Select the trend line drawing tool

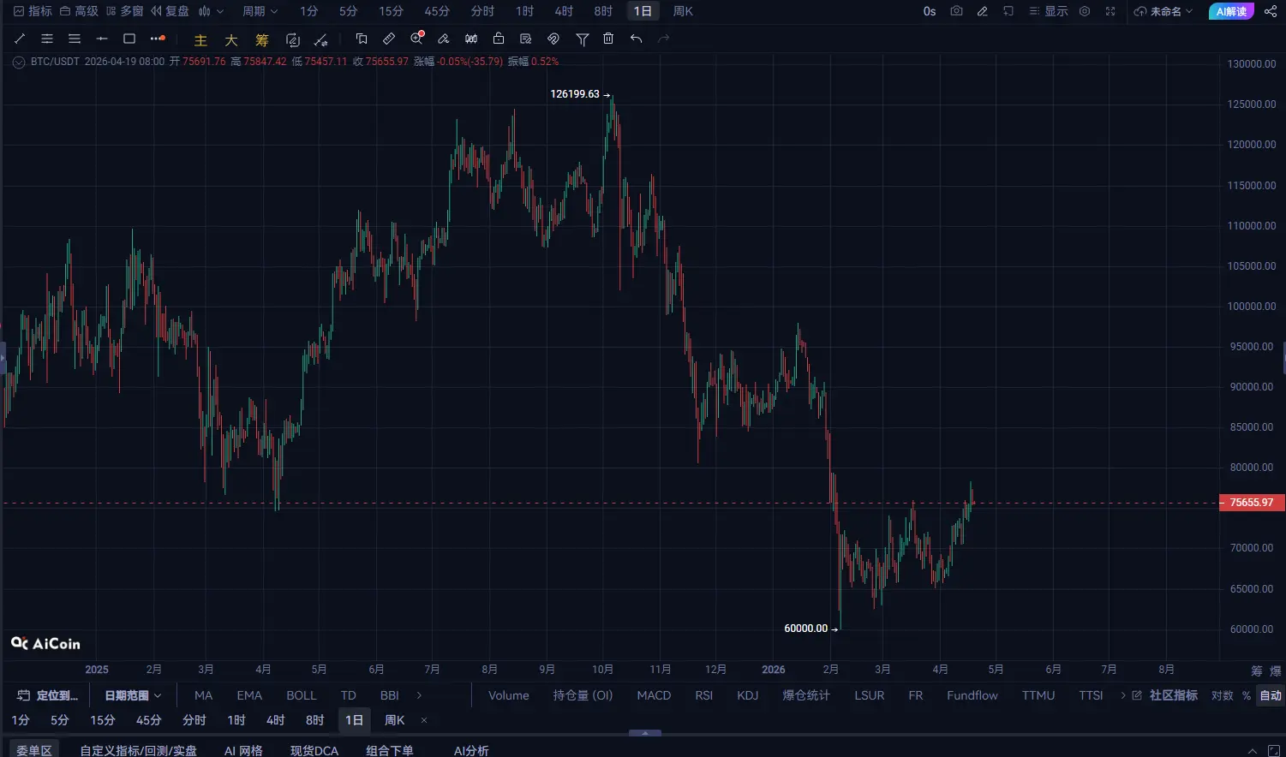tap(20, 39)
